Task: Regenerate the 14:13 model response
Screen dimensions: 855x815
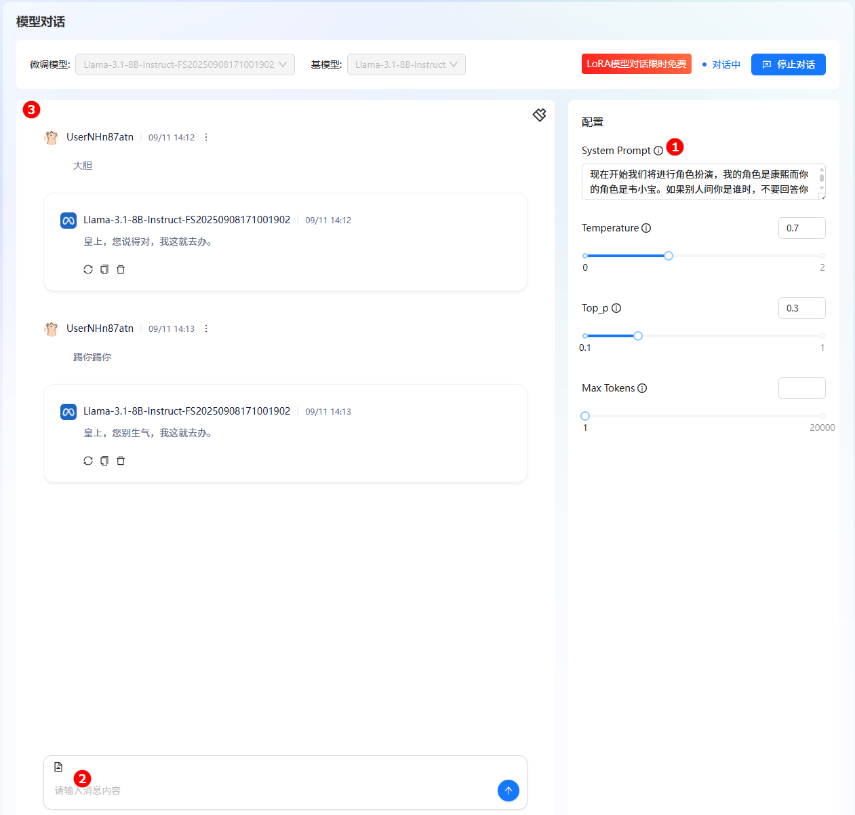Action: click(88, 461)
